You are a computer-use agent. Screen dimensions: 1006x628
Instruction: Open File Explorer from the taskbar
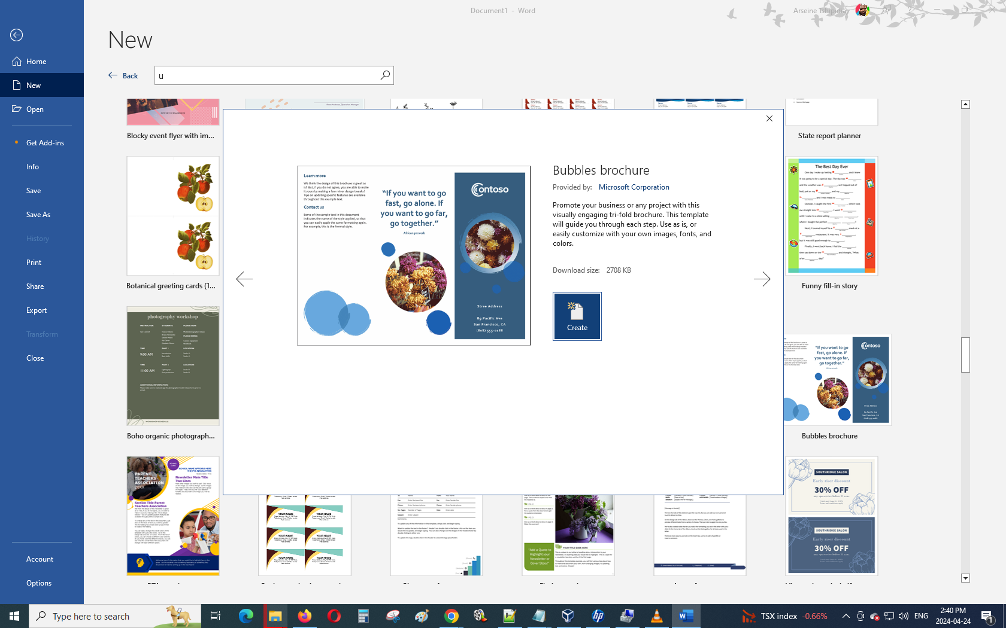pos(275,616)
